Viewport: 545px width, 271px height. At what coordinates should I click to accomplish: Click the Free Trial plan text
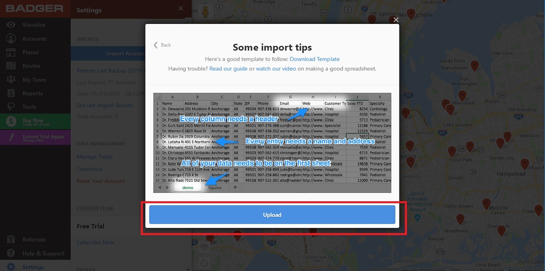pos(91,226)
